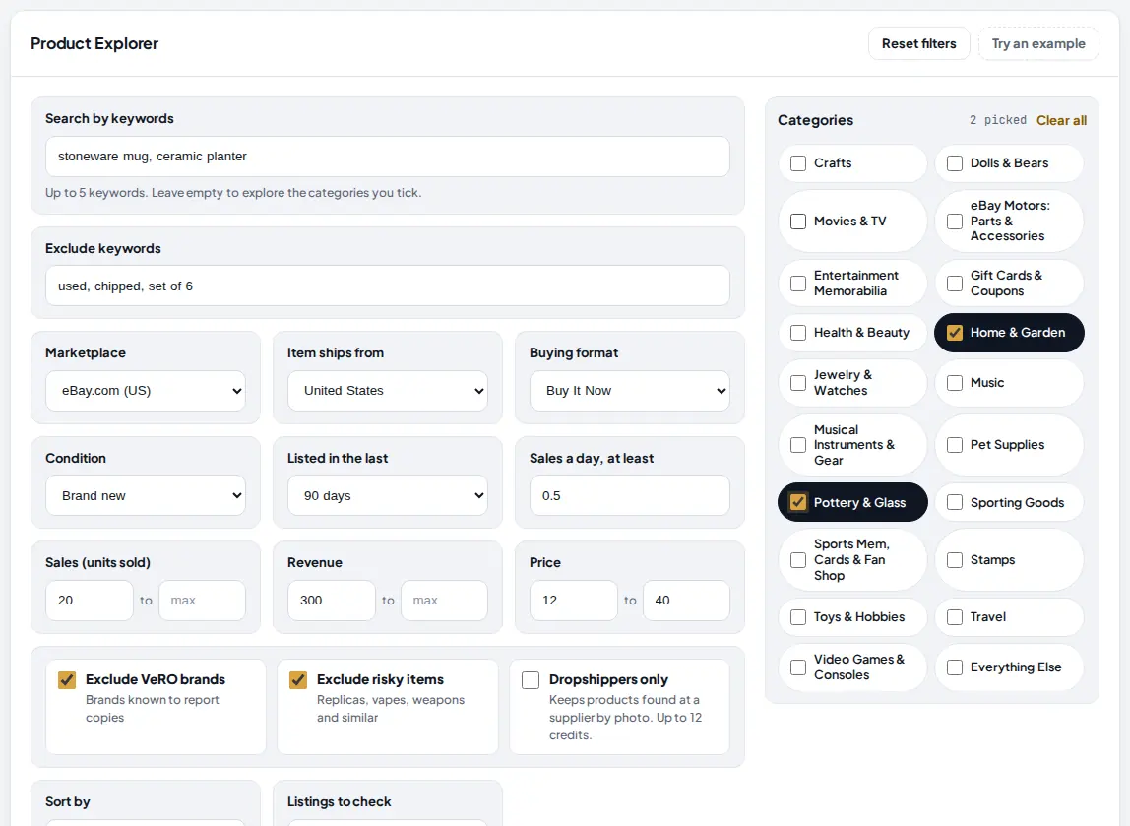Tick the Crafts category
1130x826 pixels.
[x=798, y=163]
